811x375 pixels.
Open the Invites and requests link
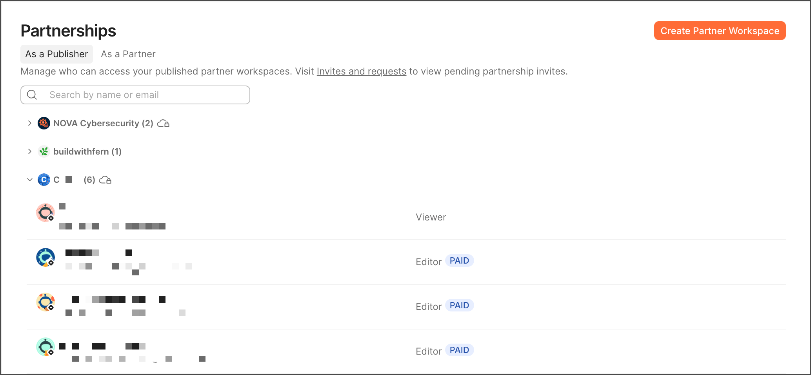click(x=361, y=71)
